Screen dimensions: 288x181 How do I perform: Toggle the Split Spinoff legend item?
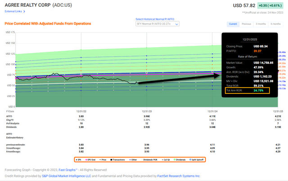click(197, 160)
